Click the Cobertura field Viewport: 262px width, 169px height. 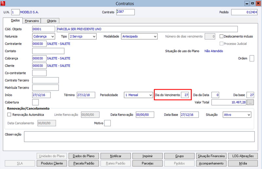tap(35, 102)
